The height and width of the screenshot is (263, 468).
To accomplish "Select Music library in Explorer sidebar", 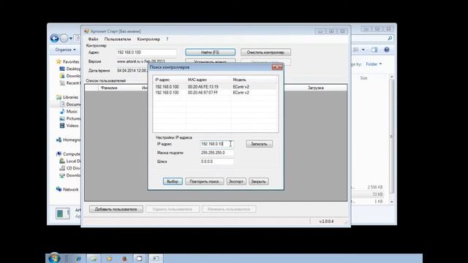I will [x=72, y=111].
